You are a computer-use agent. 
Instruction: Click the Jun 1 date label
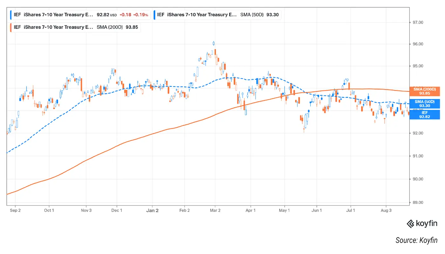point(317,210)
